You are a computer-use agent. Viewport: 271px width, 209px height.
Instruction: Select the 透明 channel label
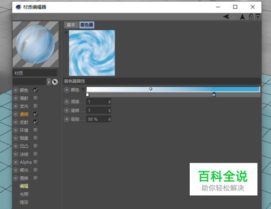[24, 114]
